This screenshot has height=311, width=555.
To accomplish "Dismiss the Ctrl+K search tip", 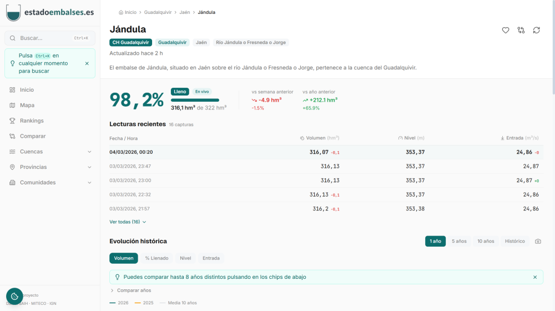I will point(87,63).
